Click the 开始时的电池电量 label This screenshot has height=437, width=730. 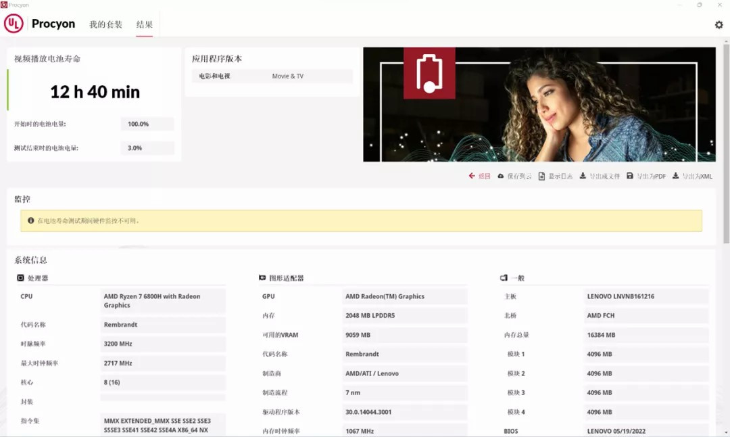pos(40,124)
